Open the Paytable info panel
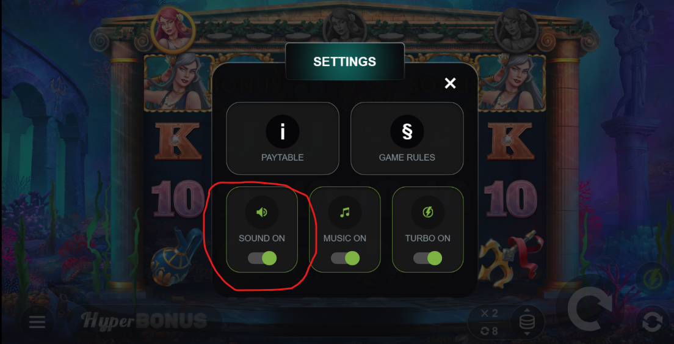Viewport: 674px width, 344px height. click(283, 138)
